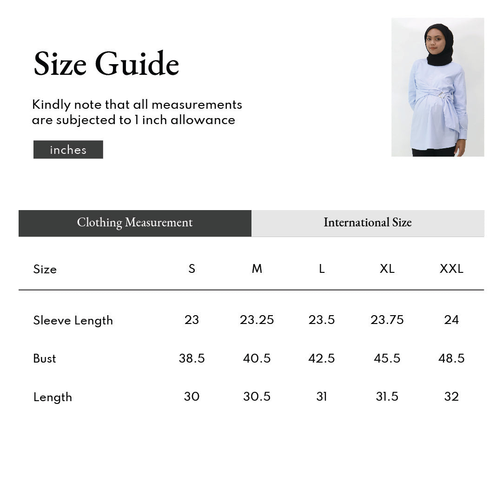Viewport: 502px width, 502px height.
Task: Pick the XL size column header
Action: (x=387, y=269)
